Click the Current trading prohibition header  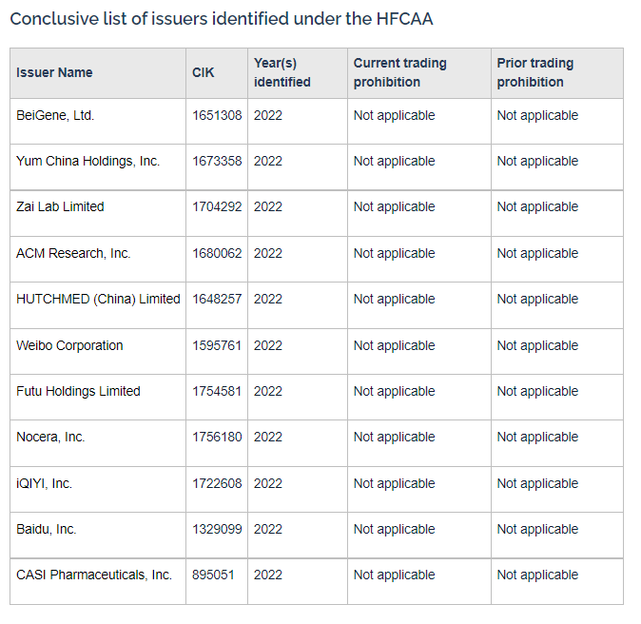coord(399,72)
